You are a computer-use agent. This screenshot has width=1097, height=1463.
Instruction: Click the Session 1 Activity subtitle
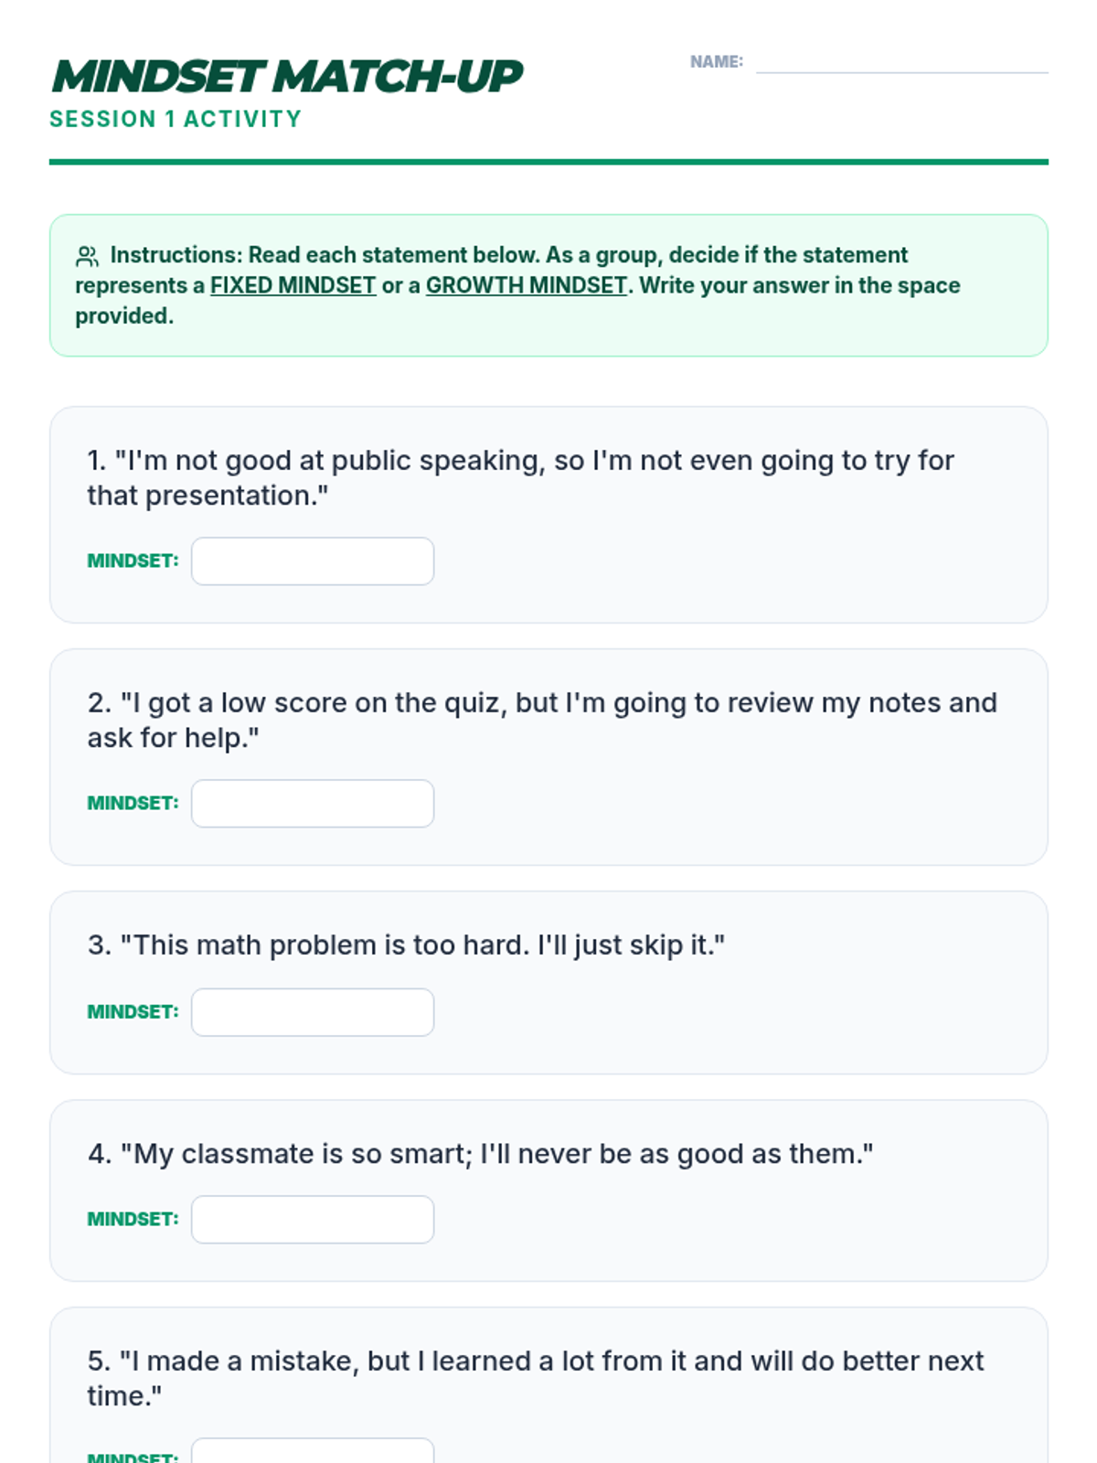click(x=176, y=119)
